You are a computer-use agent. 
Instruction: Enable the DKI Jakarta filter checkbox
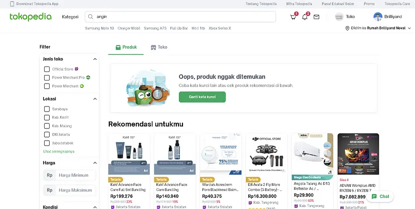point(47,134)
